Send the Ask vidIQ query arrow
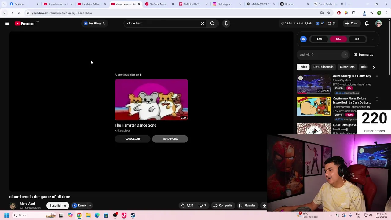The image size is (391, 220). [x=345, y=55]
